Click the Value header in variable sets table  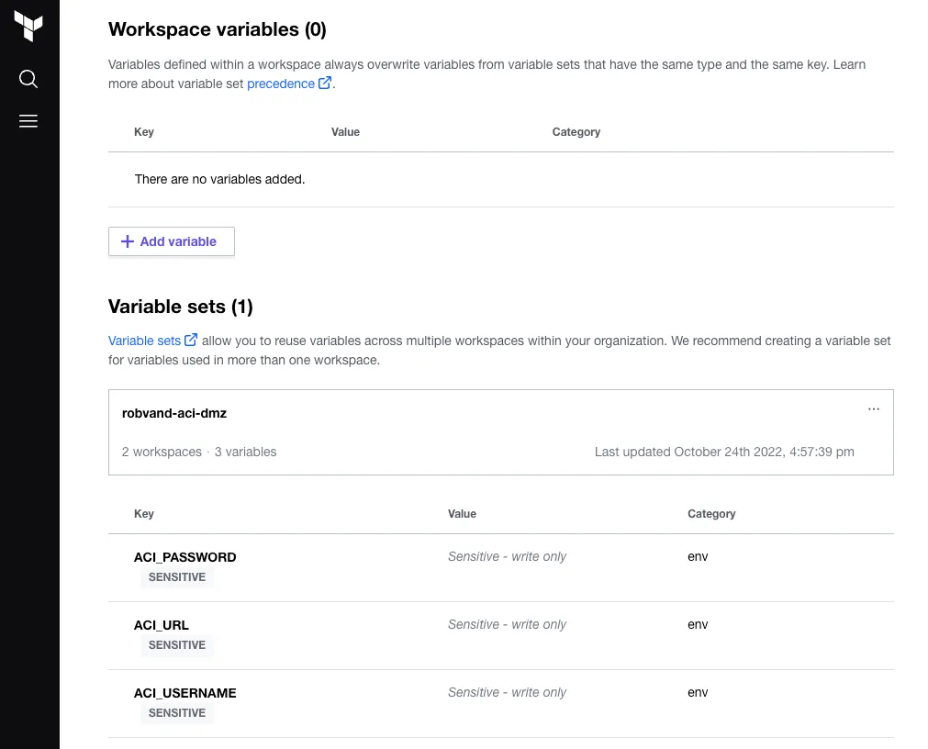(x=462, y=514)
